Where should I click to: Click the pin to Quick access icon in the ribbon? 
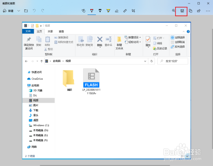[x=29, y=39]
